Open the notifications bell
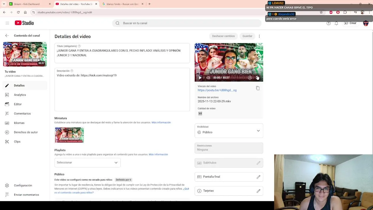This screenshot has height=210, width=373. (x=336, y=23)
